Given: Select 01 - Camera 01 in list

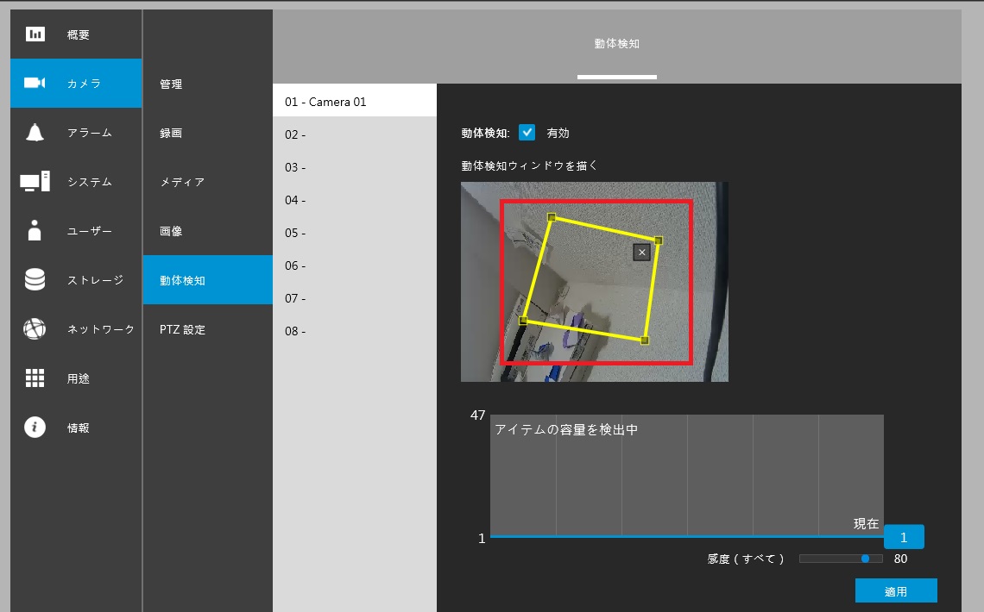Looking at the screenshot, I should (x=355, y=102).
